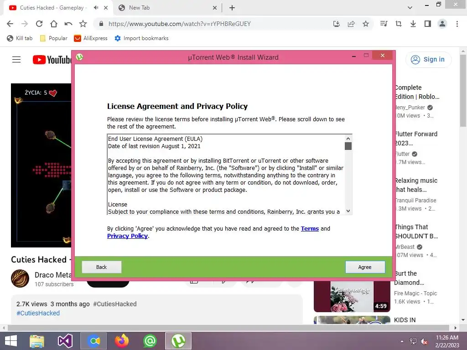467x350 pixels.
Task: Click the EULA scrollbar up arrow
Action: pos(348,139)
